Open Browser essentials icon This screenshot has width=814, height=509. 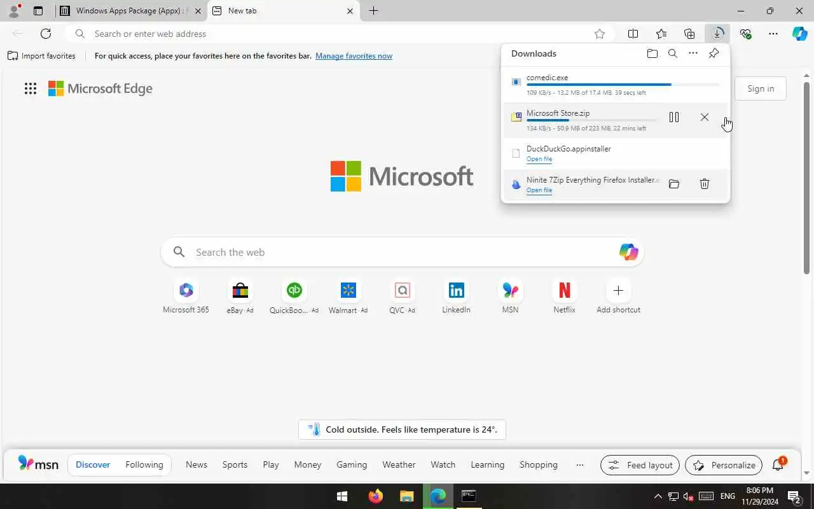pyautogui.click(x=745, y=34)
